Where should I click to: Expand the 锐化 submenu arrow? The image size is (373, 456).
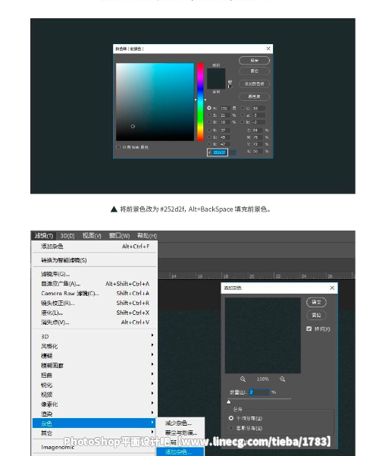152,384
